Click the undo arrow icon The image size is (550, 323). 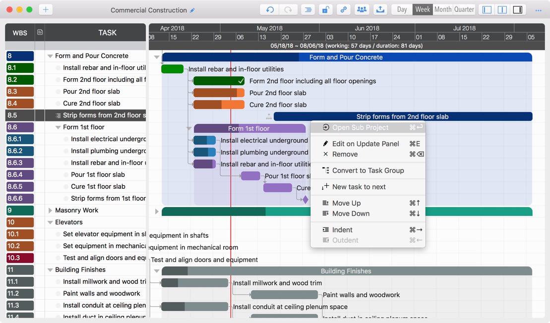(x=270, y=9)
